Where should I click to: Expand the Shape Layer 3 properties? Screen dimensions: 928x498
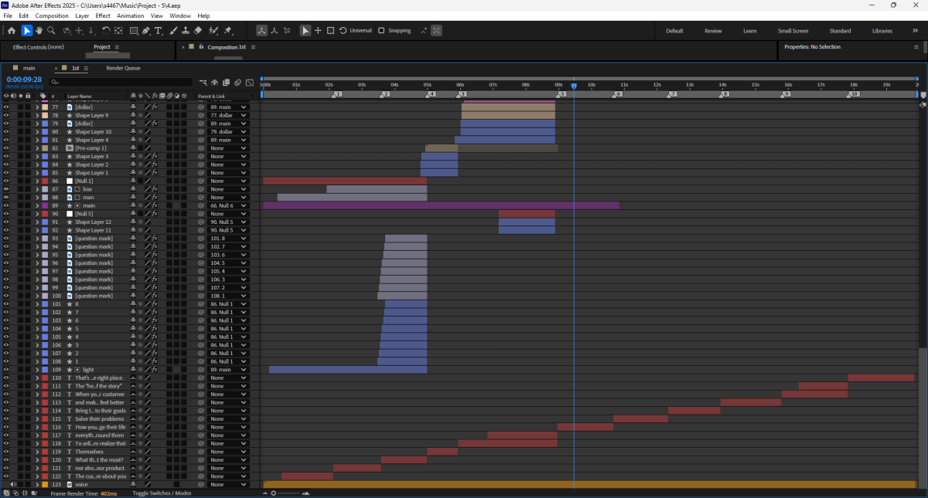pyautogui.click(x=37, y=157)
